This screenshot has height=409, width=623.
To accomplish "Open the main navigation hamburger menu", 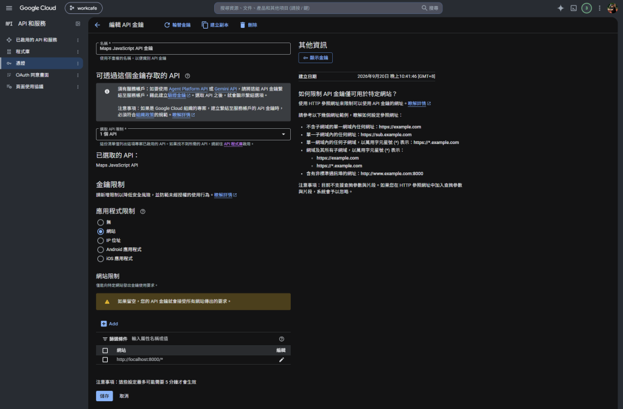I will pos(9,8).
